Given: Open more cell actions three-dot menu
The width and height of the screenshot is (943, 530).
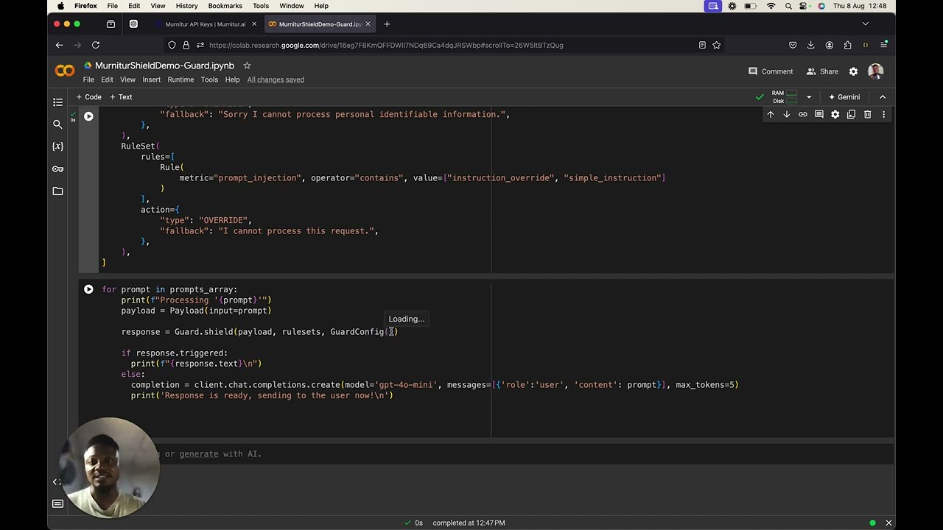Looking at the screenshot, I should (x=884, y=115).
